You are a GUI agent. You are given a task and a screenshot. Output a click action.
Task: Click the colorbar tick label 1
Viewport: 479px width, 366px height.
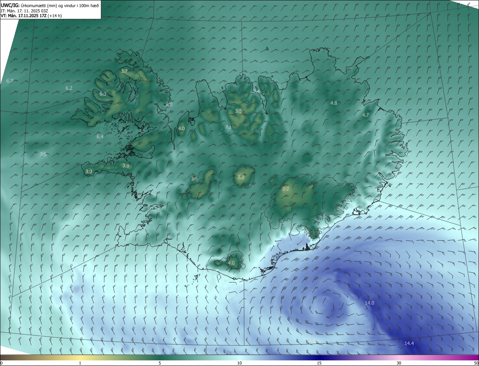tap(80, 363)
